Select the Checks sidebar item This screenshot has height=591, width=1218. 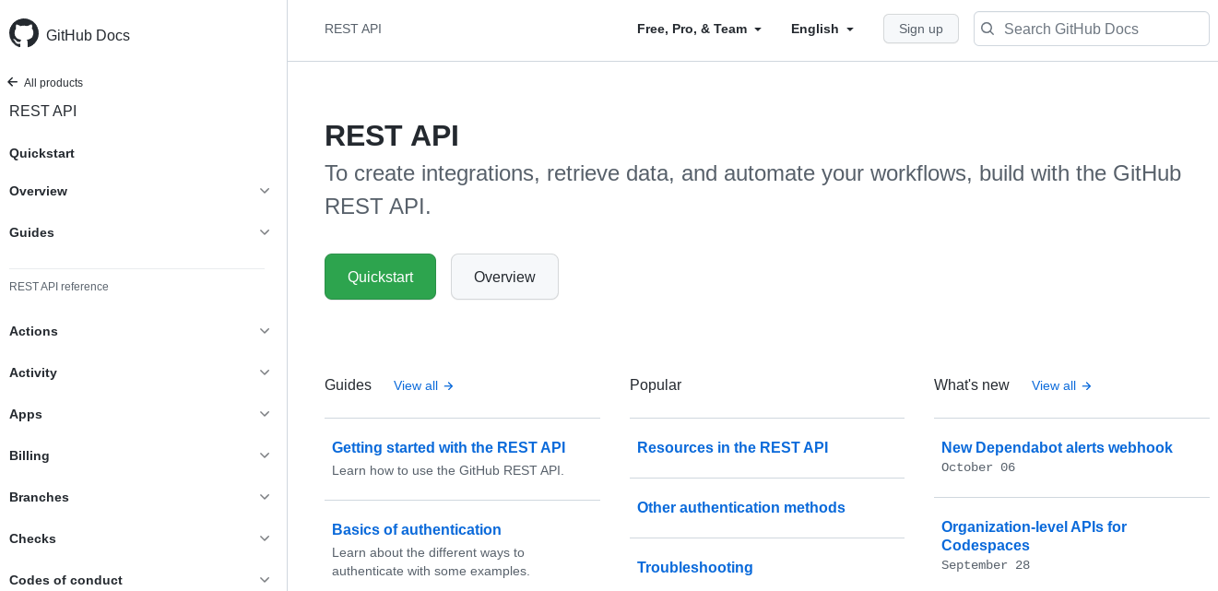pos(32,538)
